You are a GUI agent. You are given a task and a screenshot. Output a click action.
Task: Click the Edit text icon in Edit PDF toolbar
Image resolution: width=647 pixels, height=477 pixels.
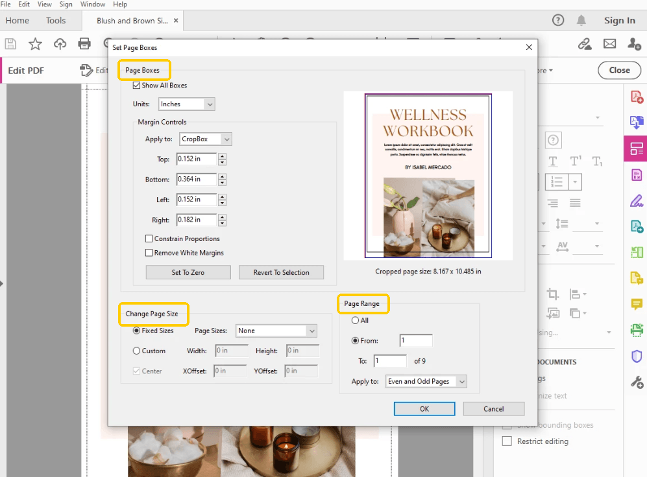pyautogui.click(x=86, y=71)
